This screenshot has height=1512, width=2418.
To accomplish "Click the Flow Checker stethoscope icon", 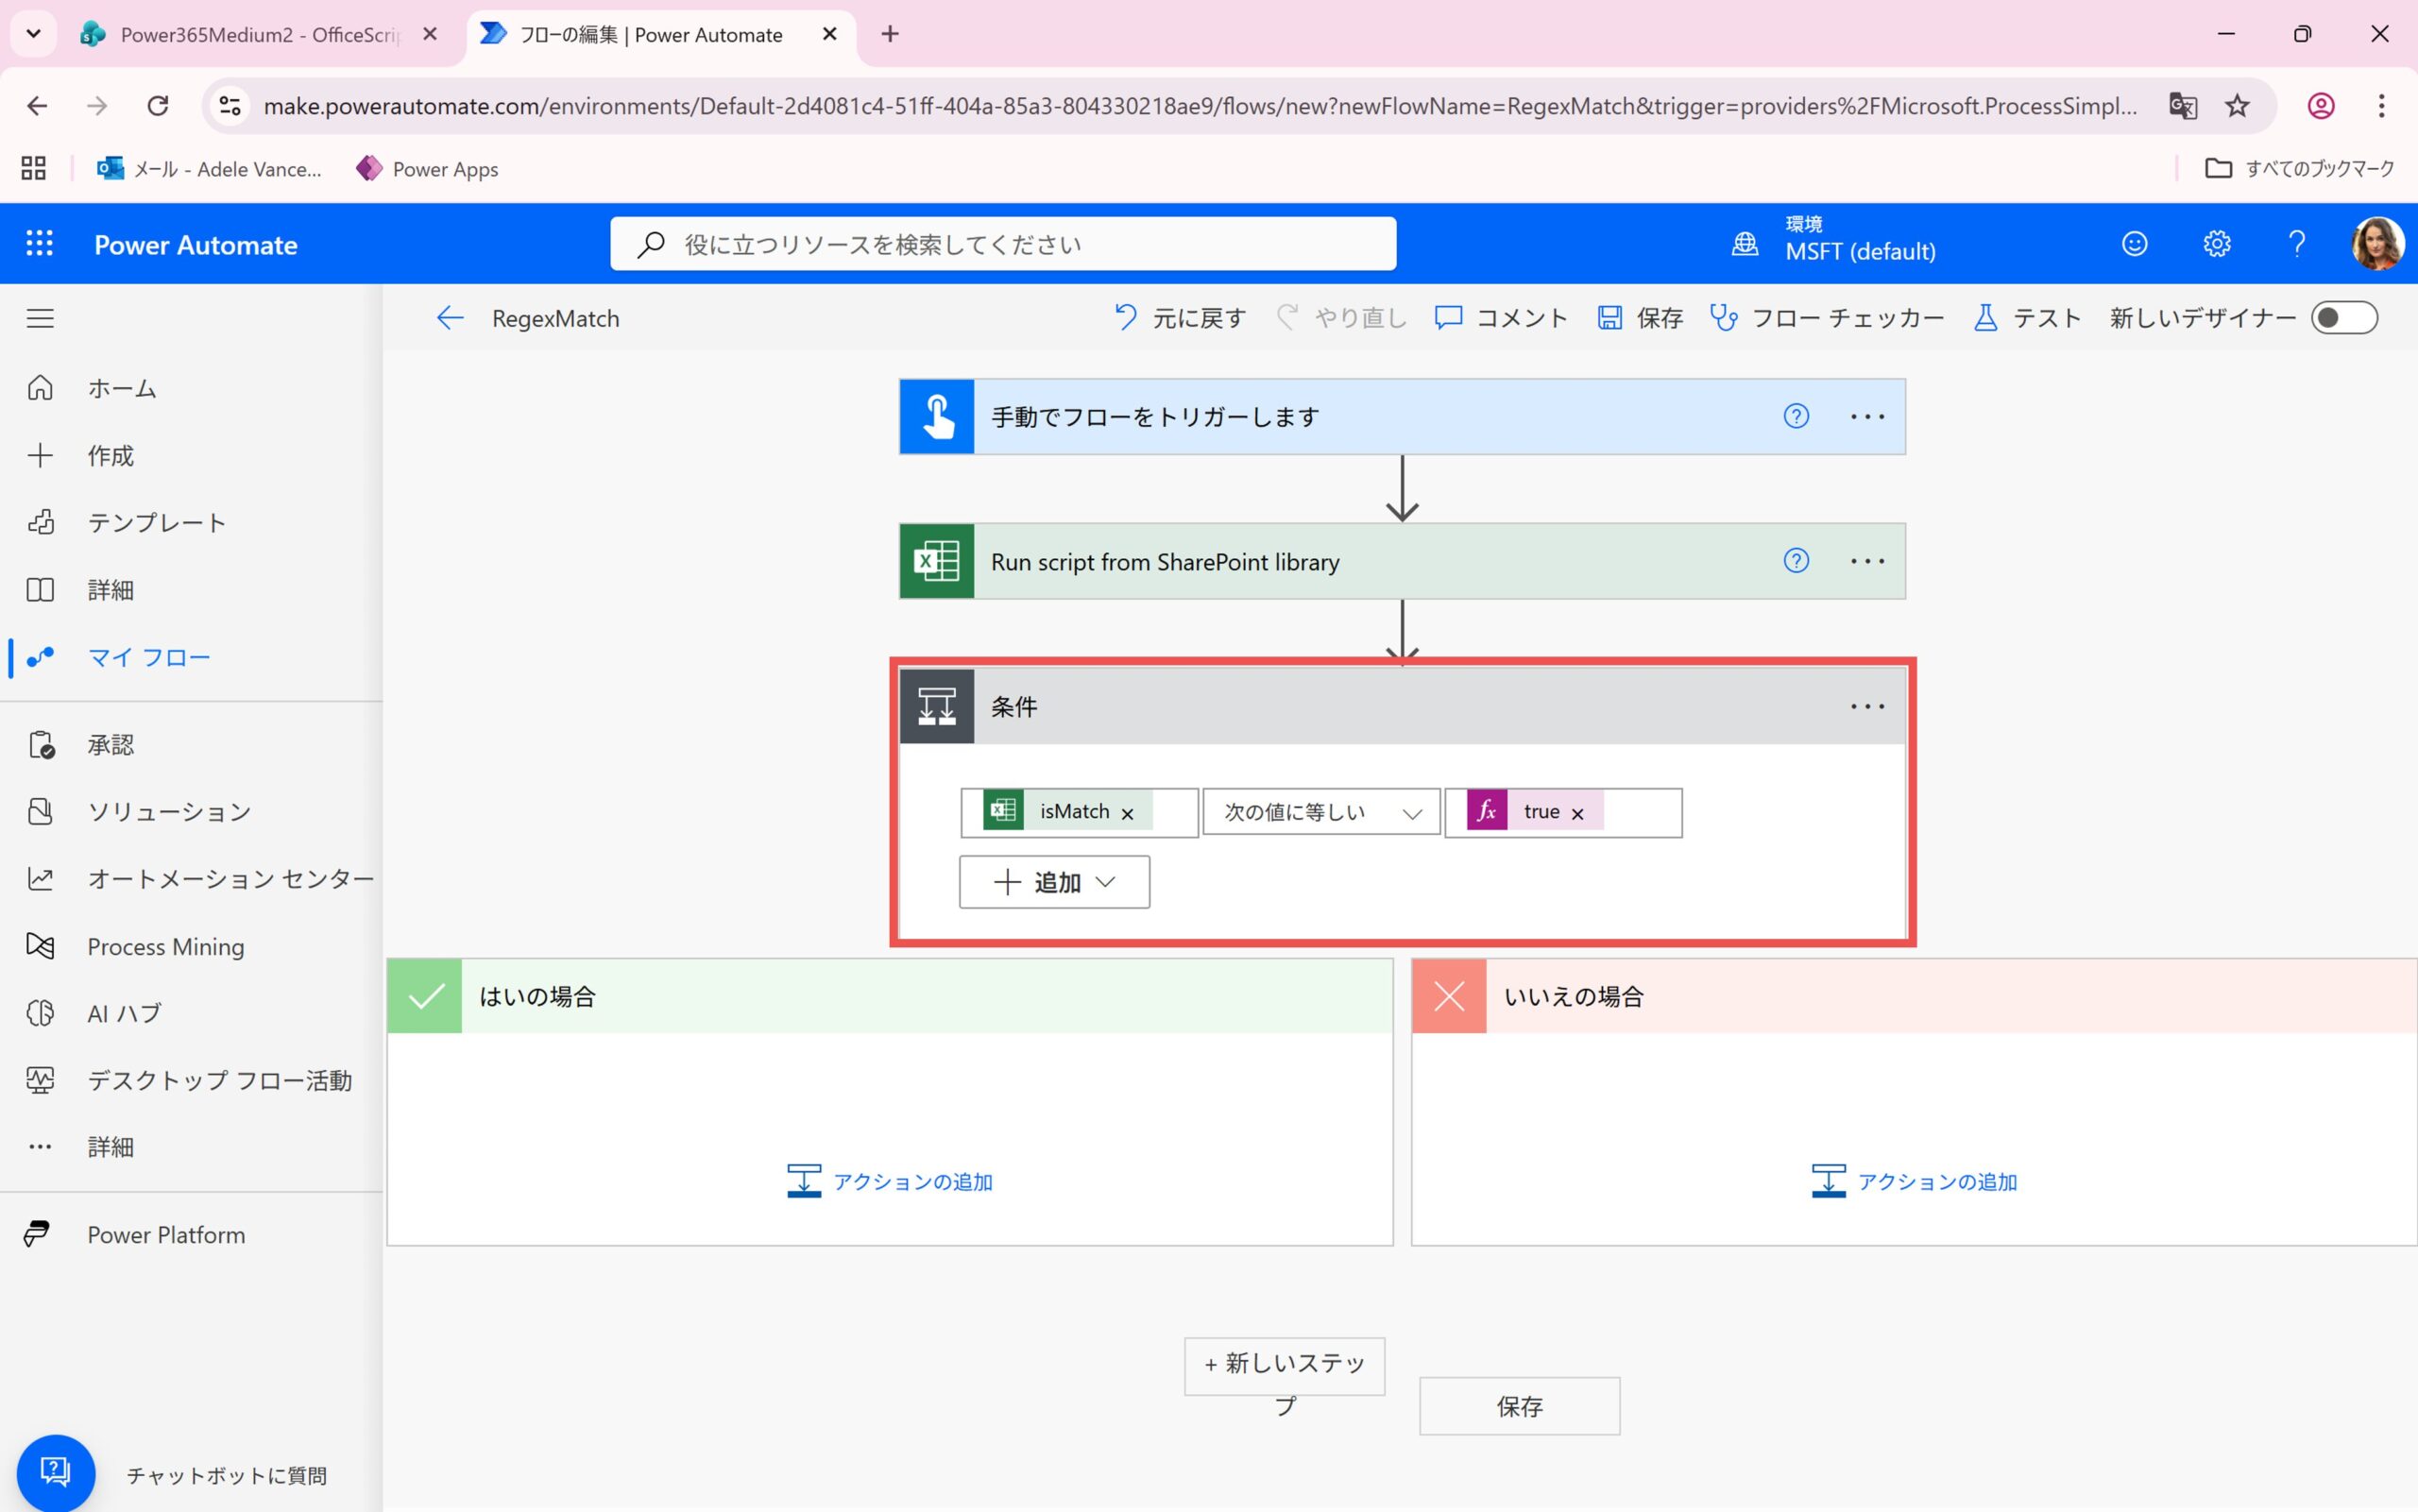I will tap(1723, 318).
